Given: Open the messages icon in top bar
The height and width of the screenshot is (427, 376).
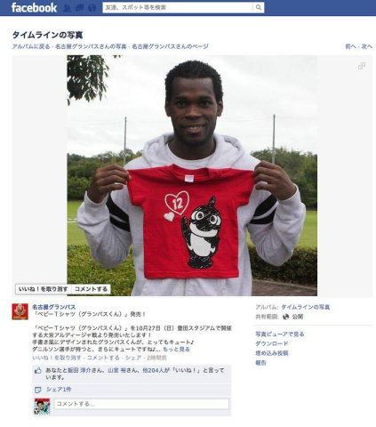Looking at the screenshot, I should (x=80, y=8).
